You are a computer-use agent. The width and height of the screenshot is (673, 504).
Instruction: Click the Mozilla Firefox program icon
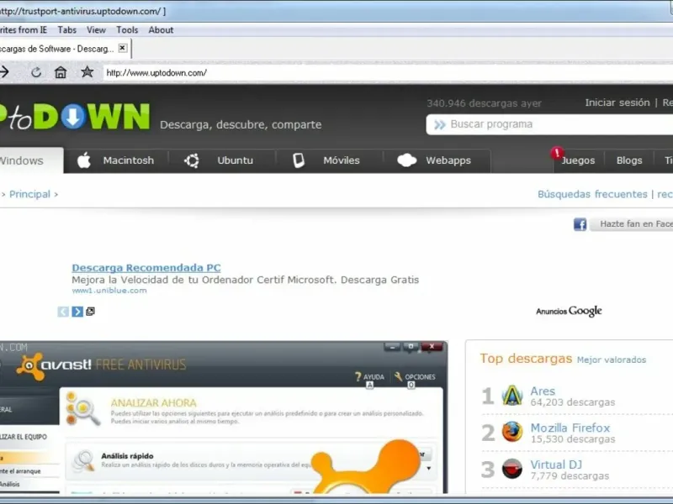pyautogui.click(x=512, y=432)
